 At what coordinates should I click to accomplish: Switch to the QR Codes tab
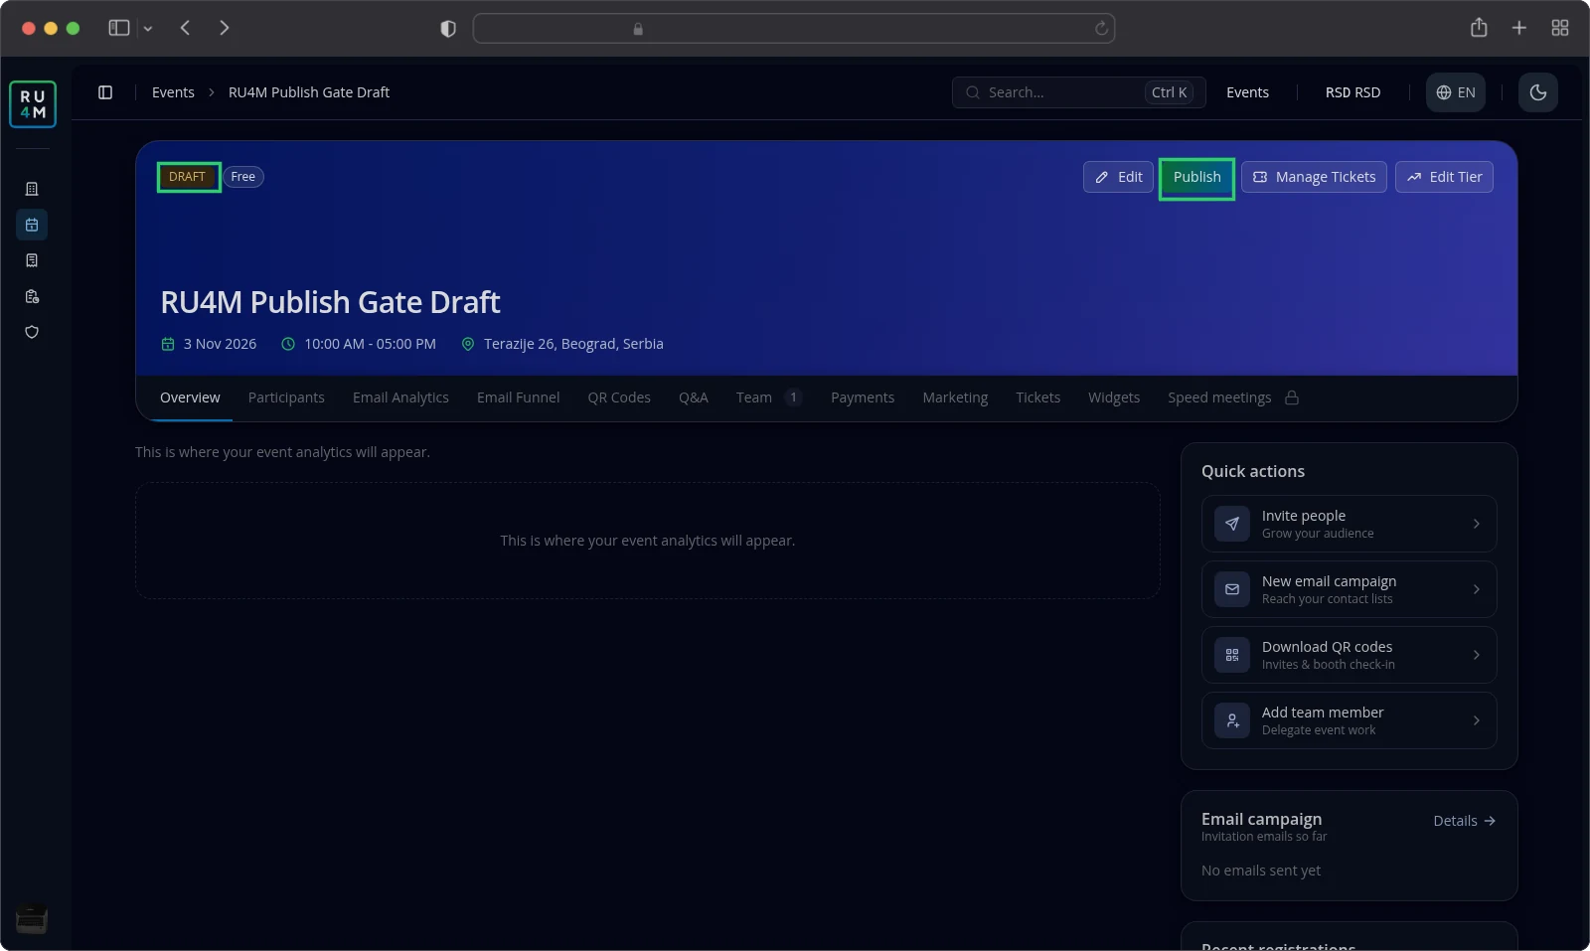(x=619, y=397)
